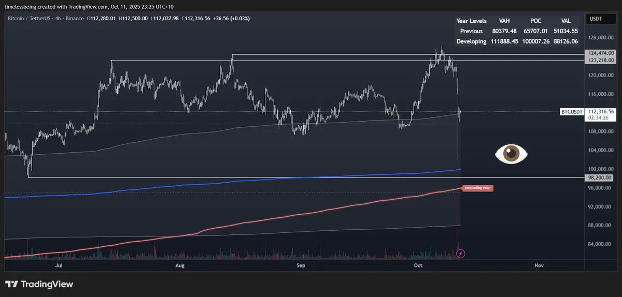Image resolution: width=622 pixels, height=297 pixels.
Task: Click the Year Levels table header
Action: (x=471, y=21)
